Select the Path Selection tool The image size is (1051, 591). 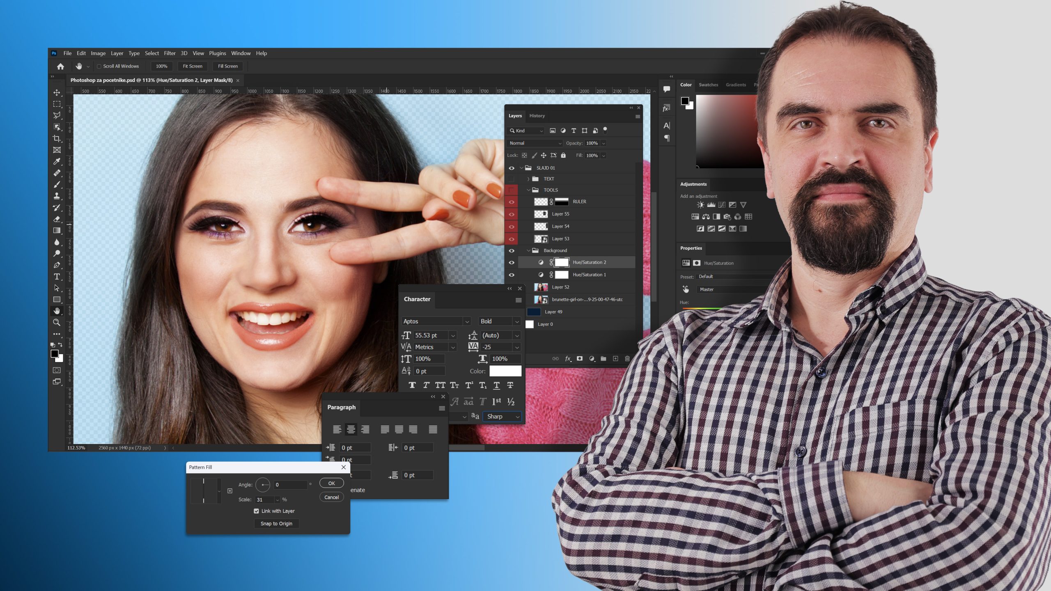point(57,288)
